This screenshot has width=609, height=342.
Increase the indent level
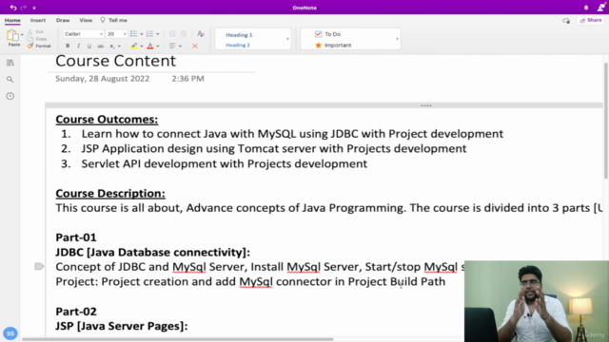tap(184, 34)
